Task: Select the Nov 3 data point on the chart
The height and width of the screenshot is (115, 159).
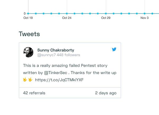Action: pos(144,14)
